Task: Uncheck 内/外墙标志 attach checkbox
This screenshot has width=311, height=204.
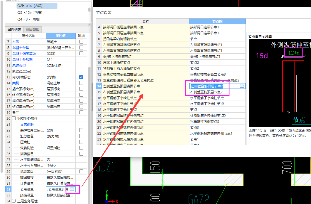Action: tap(81, 77)
